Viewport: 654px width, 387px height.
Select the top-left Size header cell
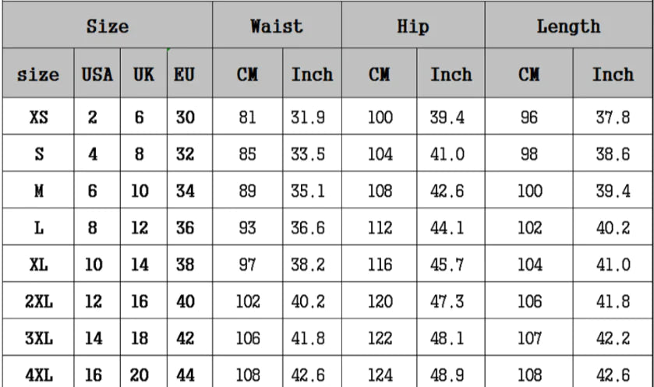click(108, 26)
